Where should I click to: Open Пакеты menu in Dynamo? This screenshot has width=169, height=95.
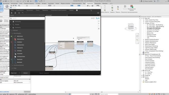[x=37, y=10]
